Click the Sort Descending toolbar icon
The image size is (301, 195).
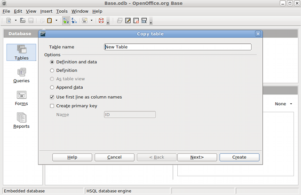[74, 21]
